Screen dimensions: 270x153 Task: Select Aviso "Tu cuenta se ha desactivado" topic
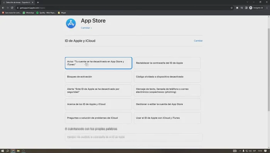pyautogui.click(x=98, y=63)
